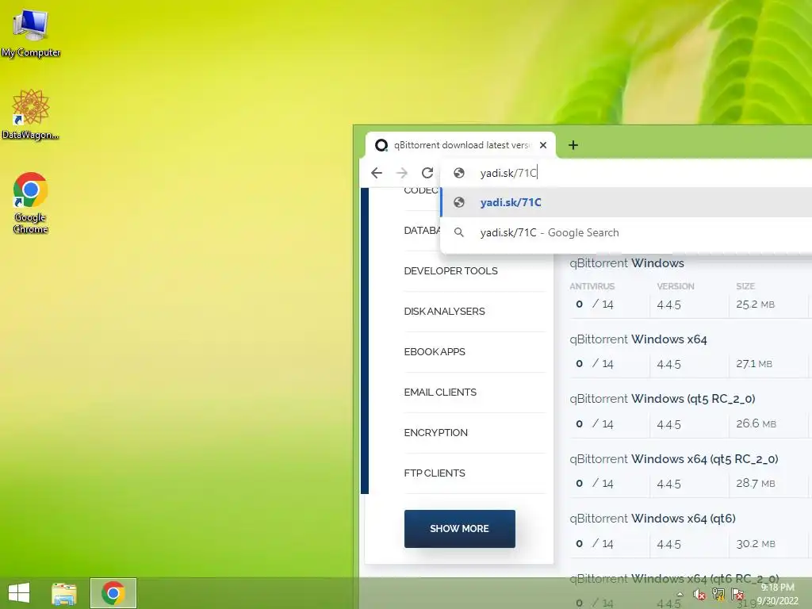
Task: Select the qBittorrent download latest version tab
Action: point(461,145)
